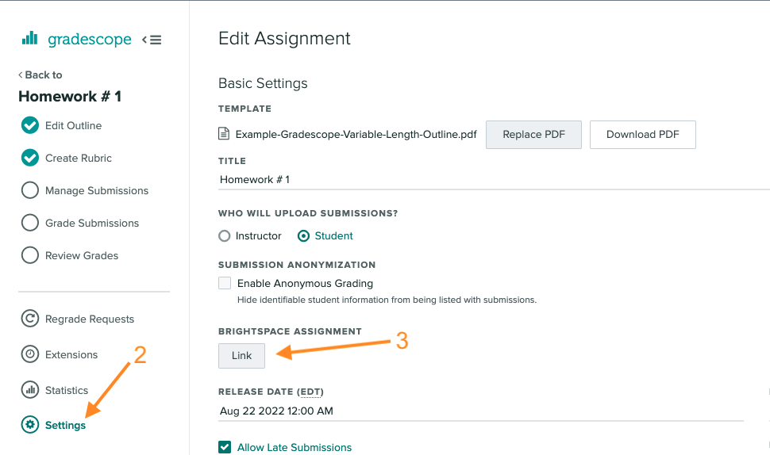Click the Gradescope logo icon
This screenshot has width=770, height=455.
click(x=30, y=38)
